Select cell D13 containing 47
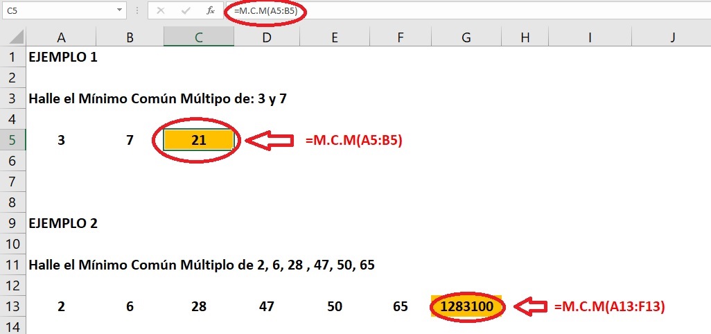The width and height of the screenshot is (711, 334). (266, 306)
